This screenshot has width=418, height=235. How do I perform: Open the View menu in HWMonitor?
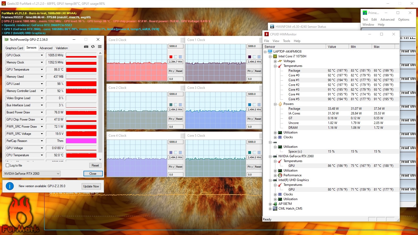tap(276, 41)
